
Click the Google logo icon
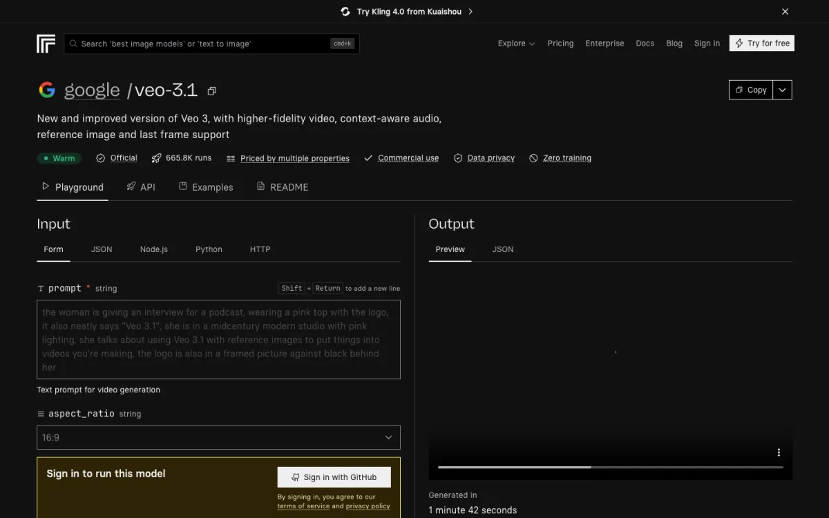(46, 90)
